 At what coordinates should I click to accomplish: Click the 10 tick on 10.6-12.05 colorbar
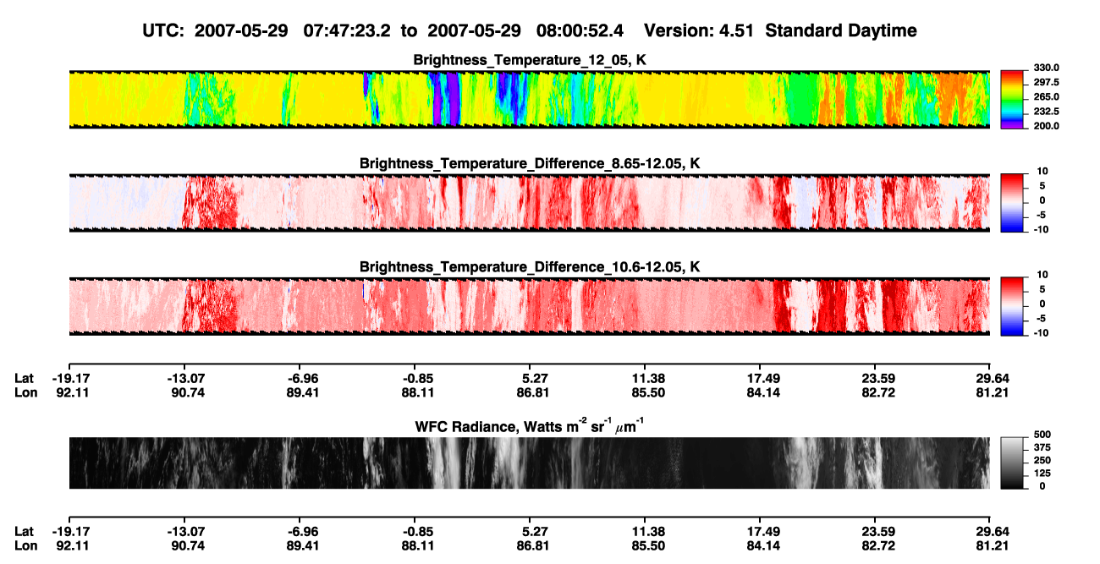point(1042,276)
